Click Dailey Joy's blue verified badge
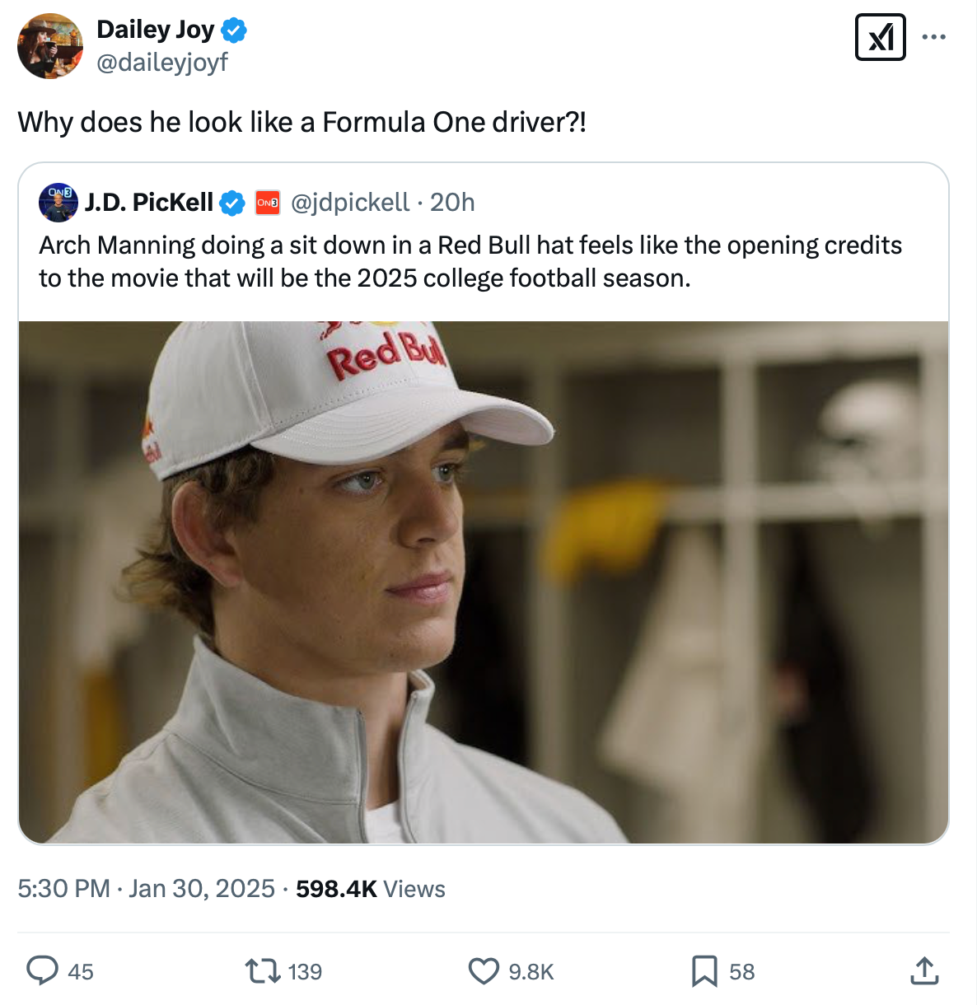 pyautogui.click(x=234, y=30)
